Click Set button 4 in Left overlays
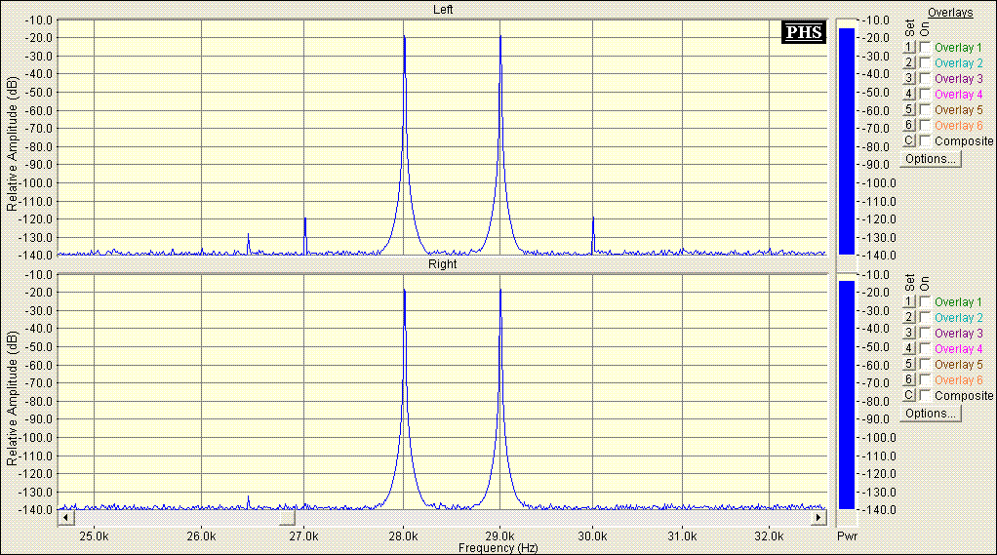This screenshot has height=555, width=997. pos(908,94)
